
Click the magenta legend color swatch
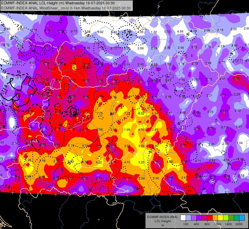click(x=204, y=218)
